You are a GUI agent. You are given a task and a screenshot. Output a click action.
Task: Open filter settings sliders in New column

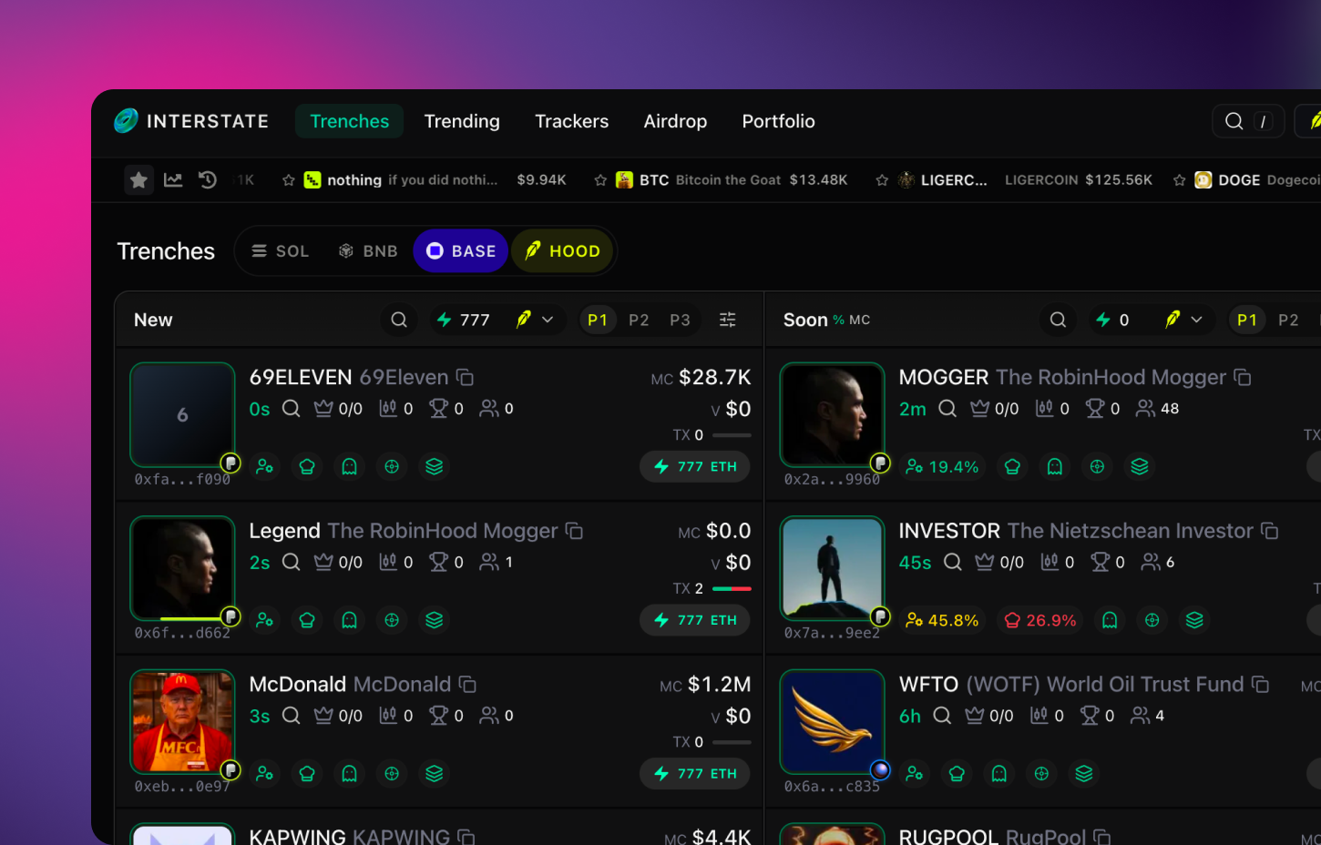click(728, 320)
